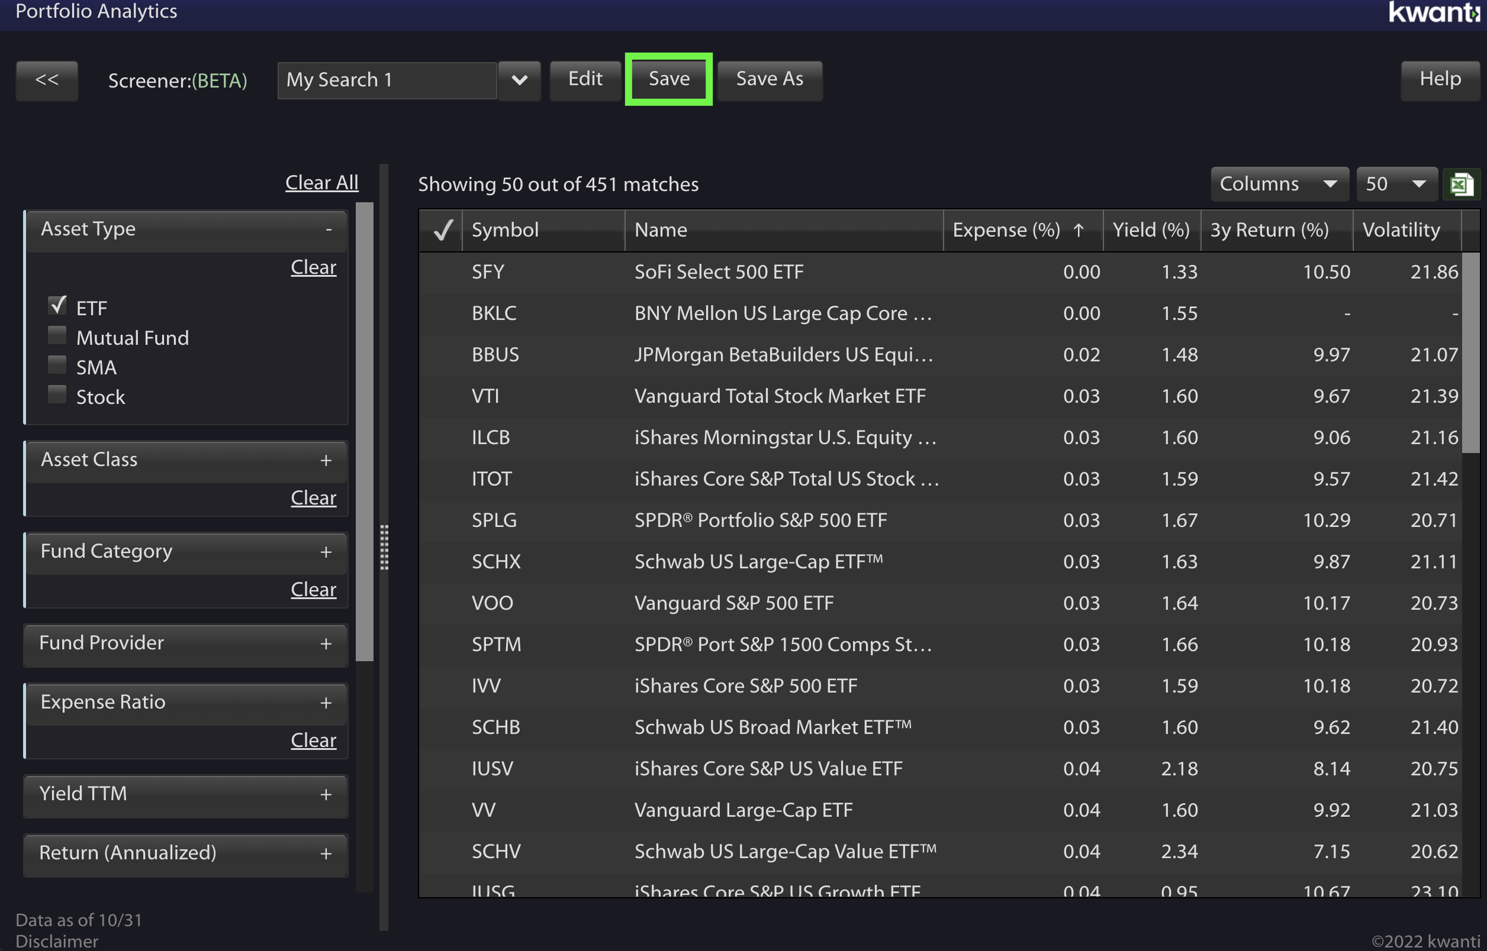This screenshot has height=951, width=1487.
Task: Clear the Fund Category filter
Action: click(x=313, y=589)
